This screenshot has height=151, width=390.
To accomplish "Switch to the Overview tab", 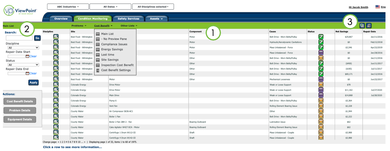I will click(61, 19).
